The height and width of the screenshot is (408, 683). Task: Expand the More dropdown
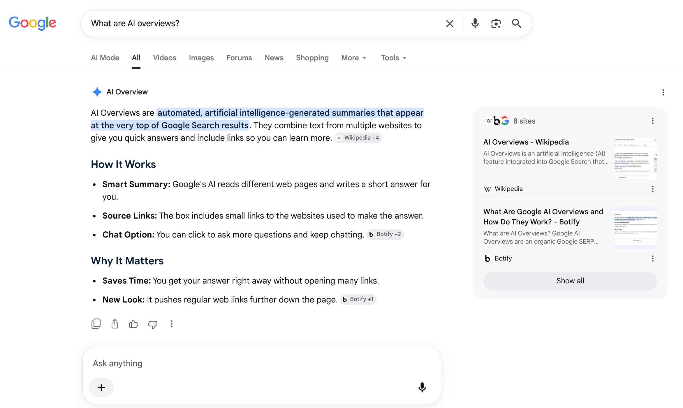[x=354, y=58]
